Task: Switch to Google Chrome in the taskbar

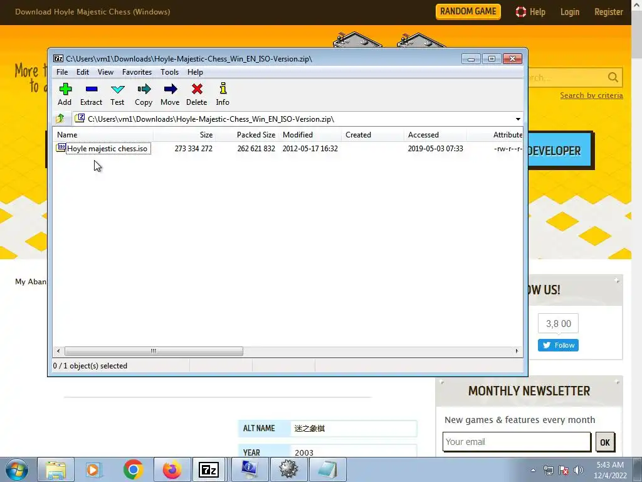Action: click(133, 469)
